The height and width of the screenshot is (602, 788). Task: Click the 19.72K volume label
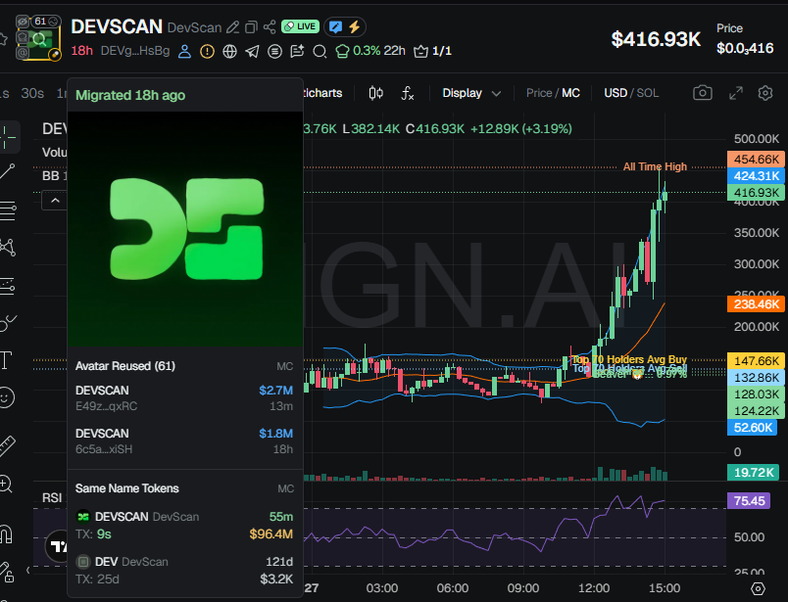click(753, 473)
